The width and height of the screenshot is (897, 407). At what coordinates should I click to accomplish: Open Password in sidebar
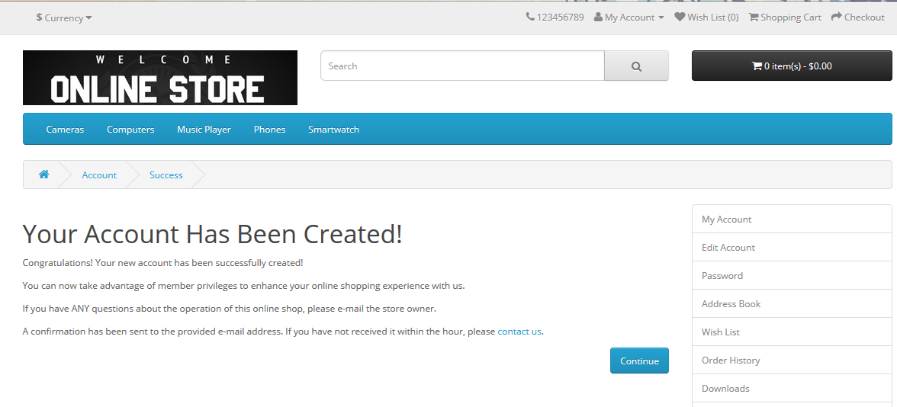792,276
